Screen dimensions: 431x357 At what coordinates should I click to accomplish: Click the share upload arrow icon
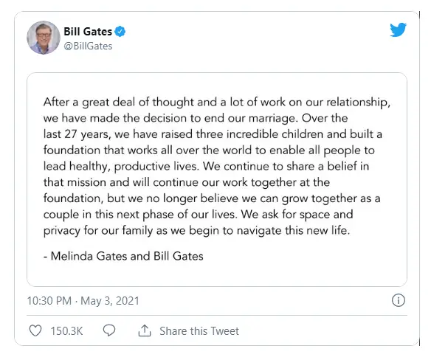coord(145,330)
